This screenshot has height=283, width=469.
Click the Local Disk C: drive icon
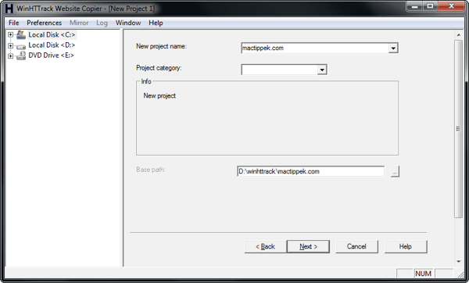pos(21,35)
